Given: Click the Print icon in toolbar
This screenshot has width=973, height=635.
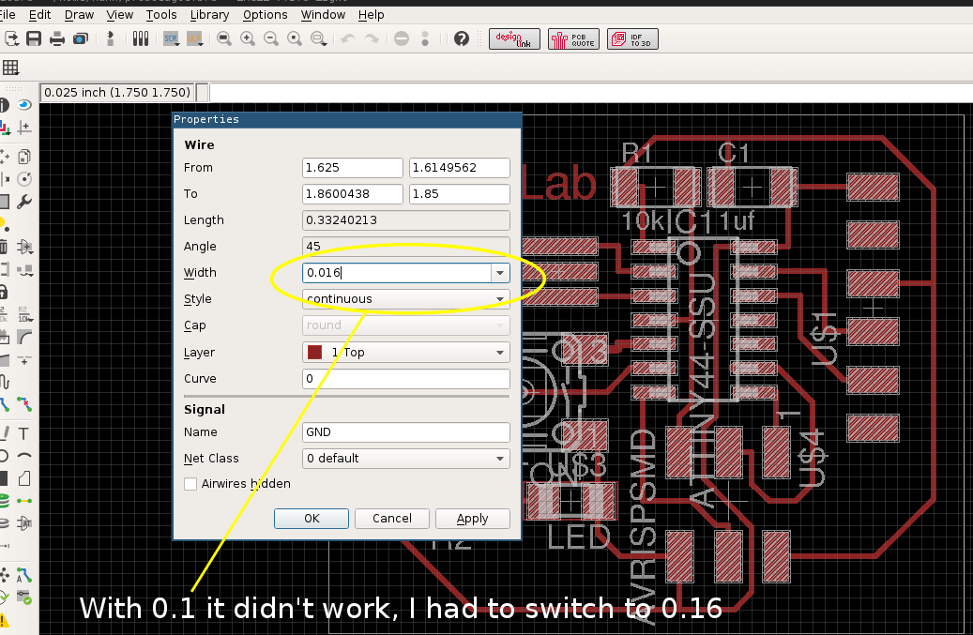Looking at the screenshot, I should pos(57,39).
